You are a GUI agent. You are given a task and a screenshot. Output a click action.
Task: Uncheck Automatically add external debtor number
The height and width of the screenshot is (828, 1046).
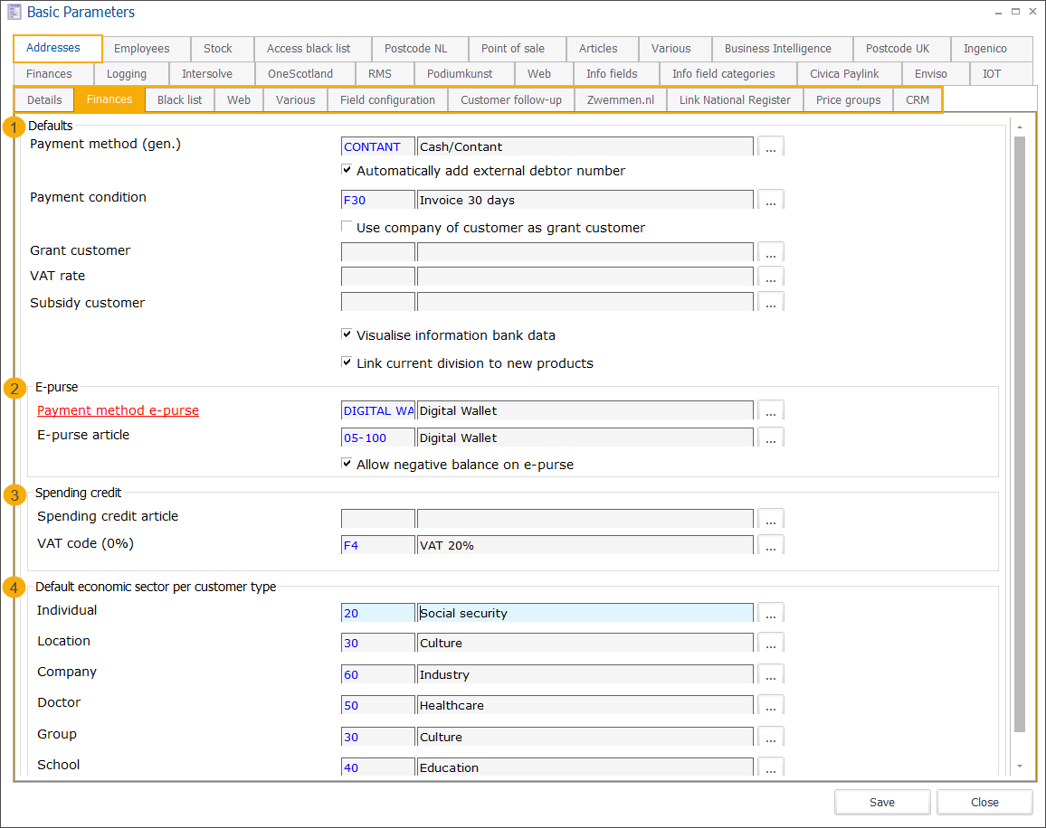coord(347,170)
